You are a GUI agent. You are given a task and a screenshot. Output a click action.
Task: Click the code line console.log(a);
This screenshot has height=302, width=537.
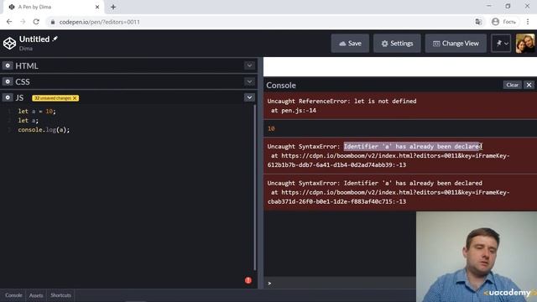pos(44,130)
